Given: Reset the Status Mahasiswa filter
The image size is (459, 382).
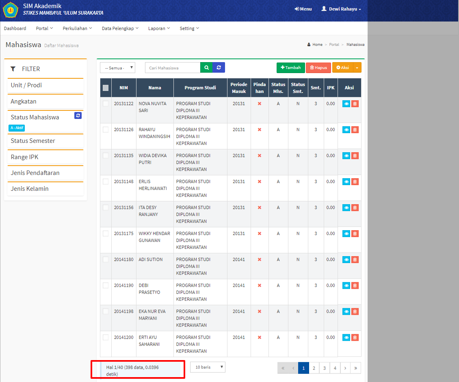Looking at the screenshot, I should coord(78,116).
